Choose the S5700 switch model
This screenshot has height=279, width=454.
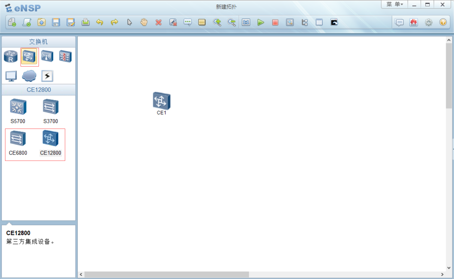pyautogui.click(x=18, y=111)
